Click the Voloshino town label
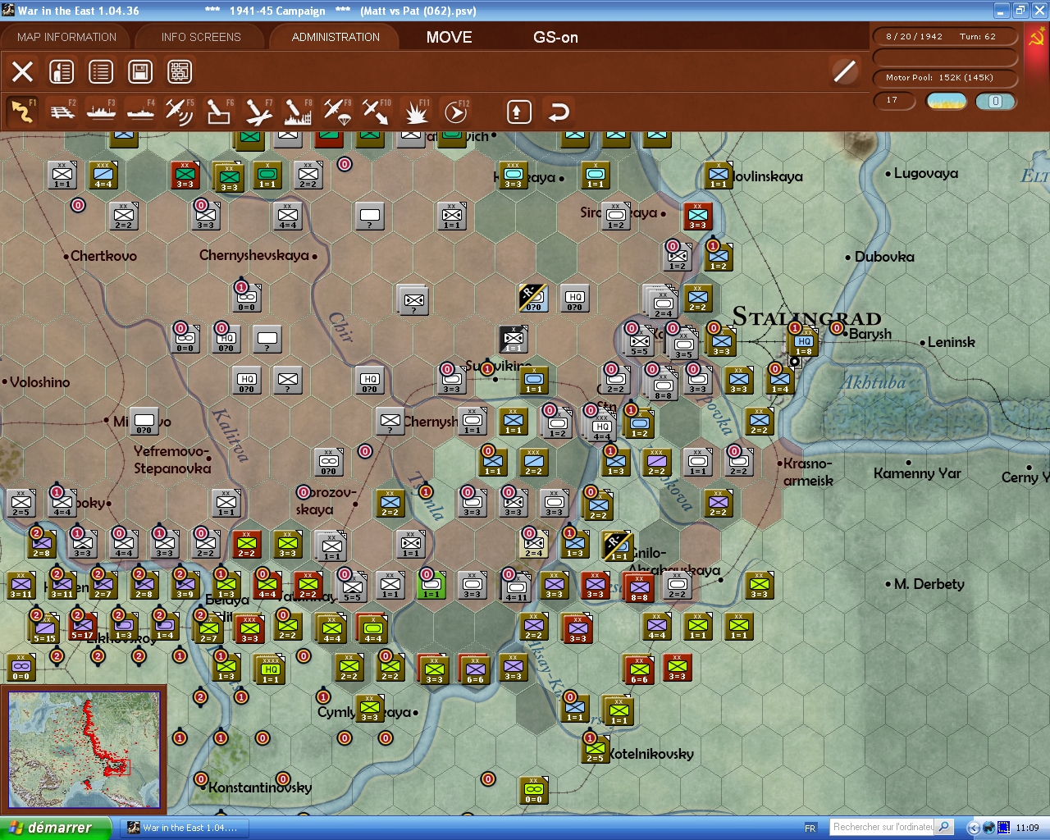The image size is (1050, 840). pos(39,382)
